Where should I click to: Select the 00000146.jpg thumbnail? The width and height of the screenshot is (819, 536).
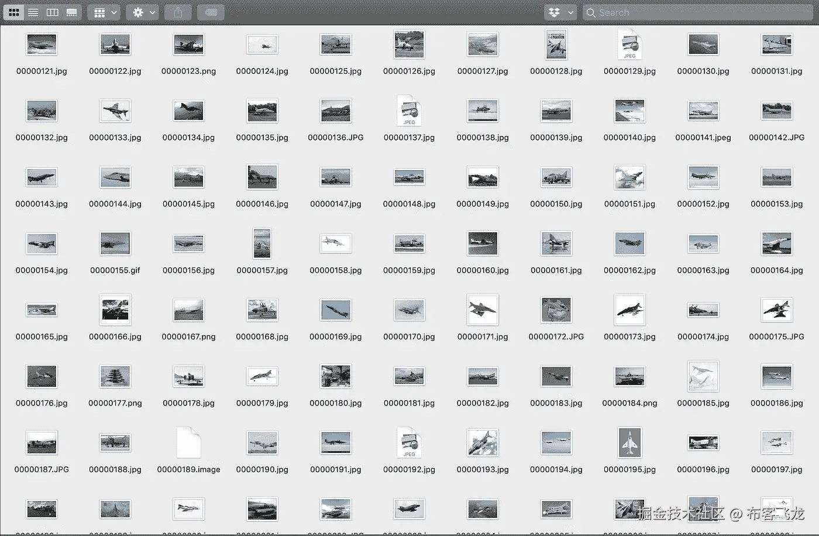[262, 177]
